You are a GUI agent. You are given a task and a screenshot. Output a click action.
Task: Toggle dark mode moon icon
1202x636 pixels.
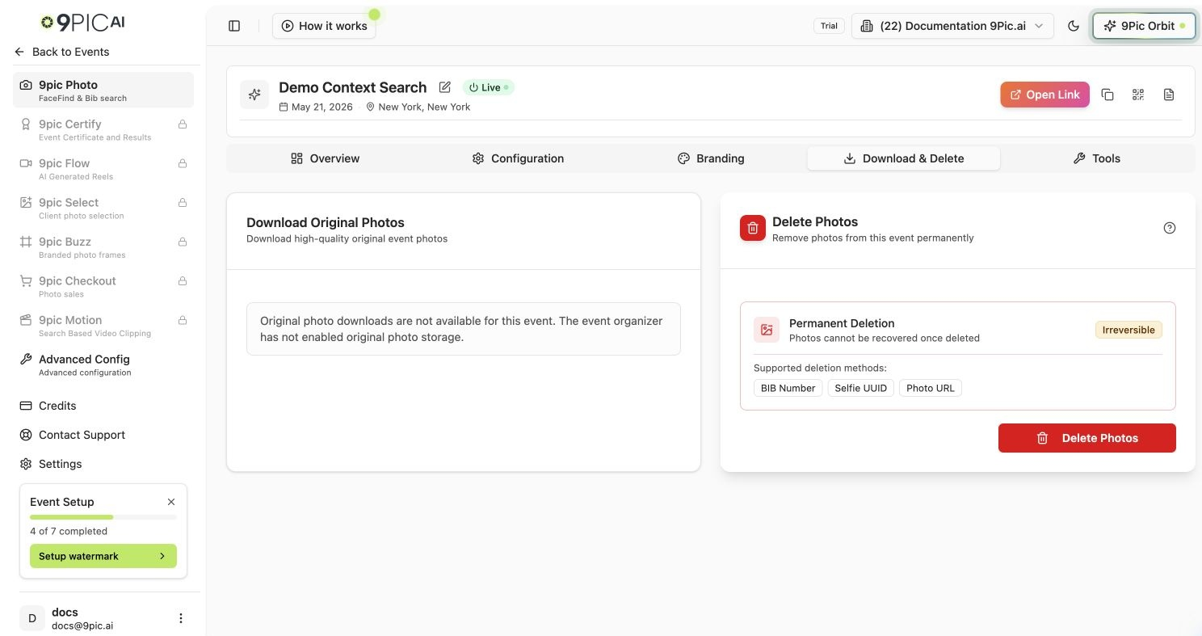tap(1074, 26)
